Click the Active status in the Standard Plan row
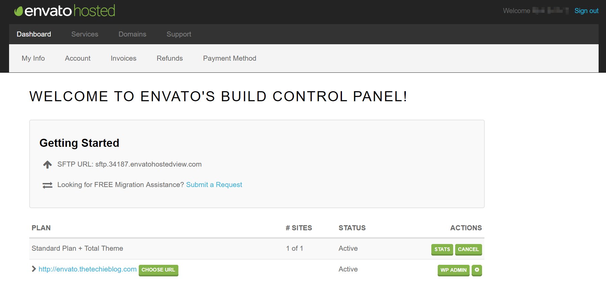 click(x=348, y=248)
